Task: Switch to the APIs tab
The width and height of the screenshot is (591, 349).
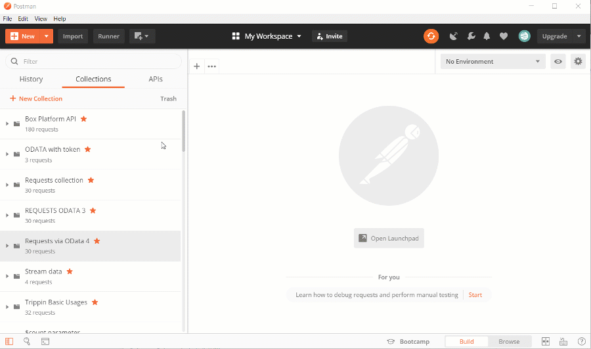Action: click(155, 80)
